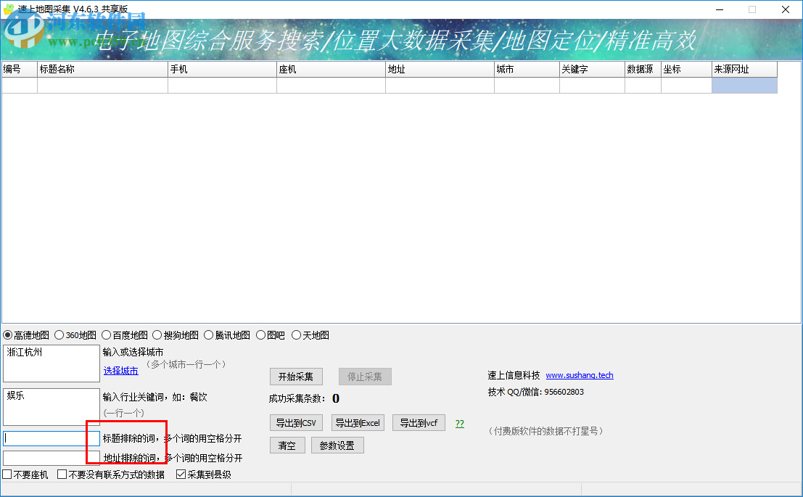Click 清空 to clear the data list
The width and height of the screenshot is (803, 497).
pyautogui.click(x=287, y=445)
